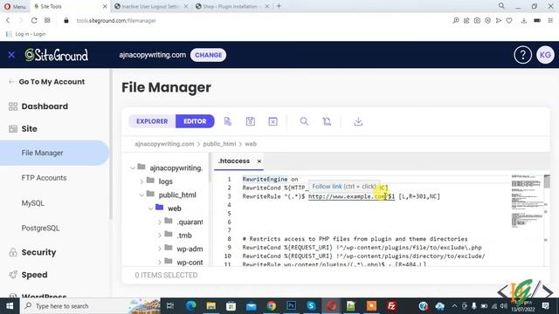This screenshot has height=314, width=559.
Task: Click the Log in - Login bookmark
Action: (x=26, y=34)
